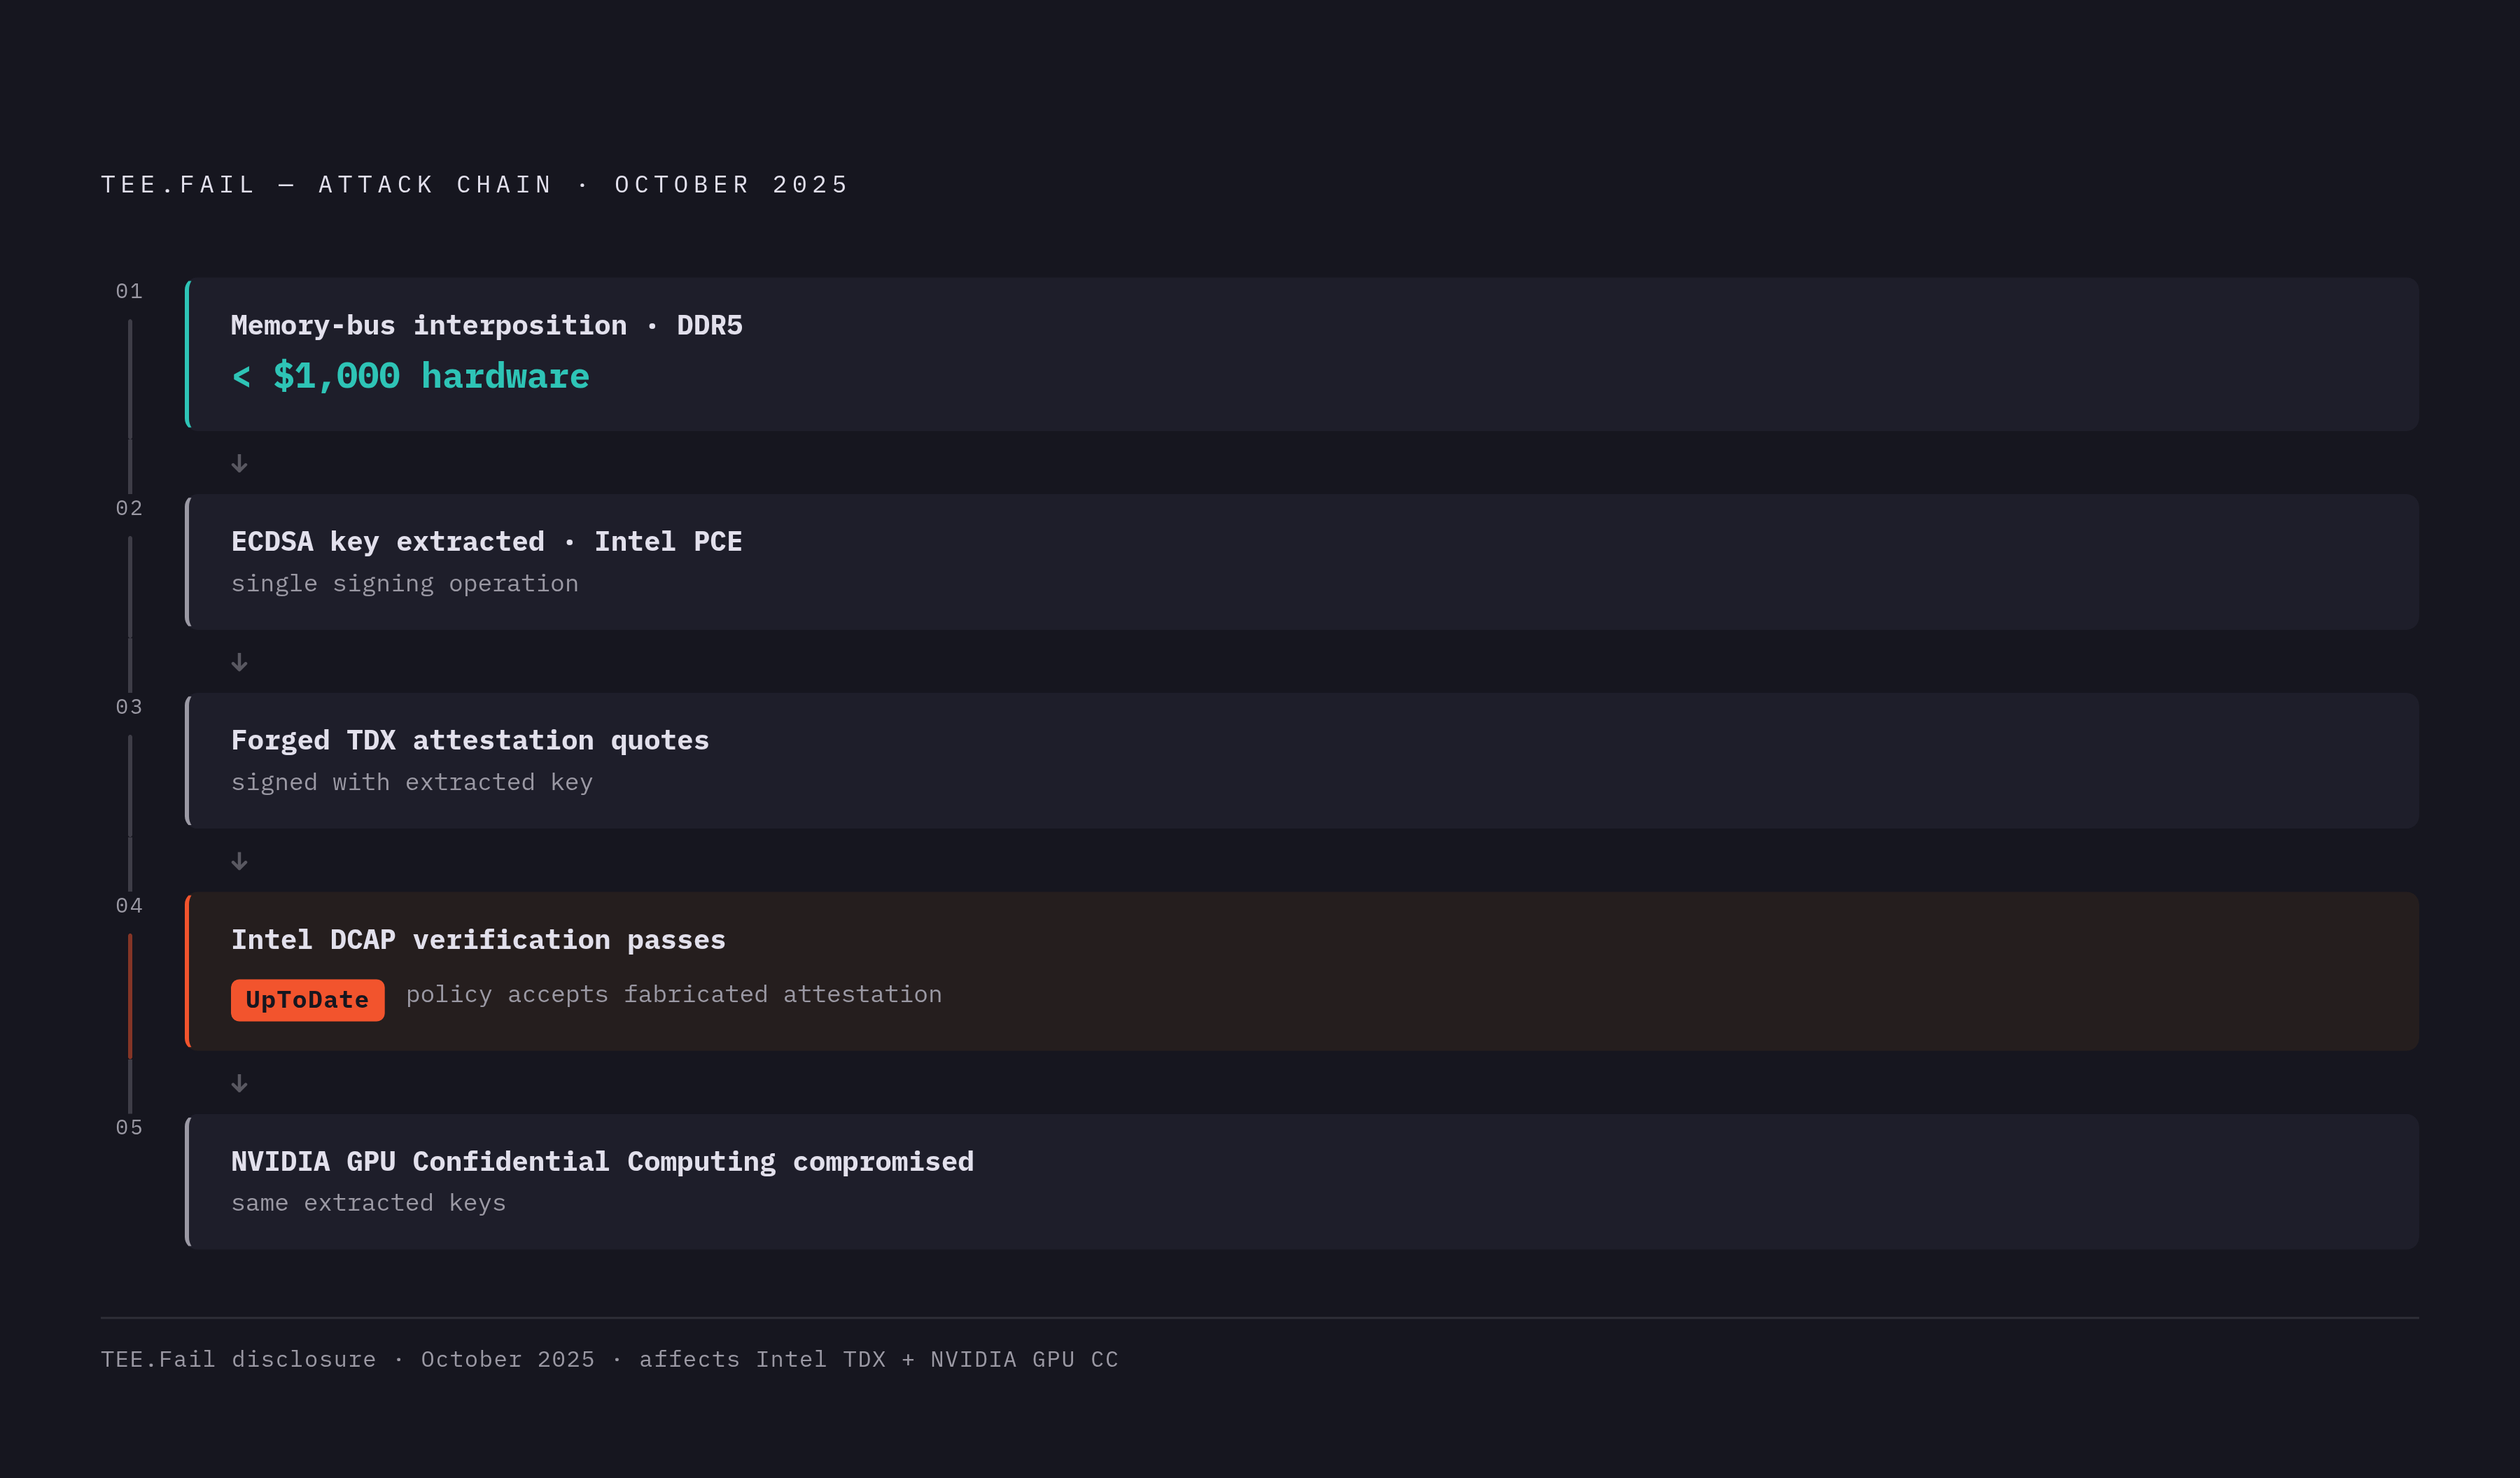
Task: Click 'signed with extracted key' subtitle
Action: [412, 782]
